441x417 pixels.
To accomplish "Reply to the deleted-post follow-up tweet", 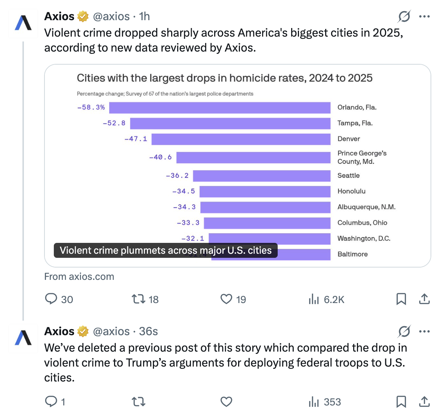I will (x=51, y=402).
